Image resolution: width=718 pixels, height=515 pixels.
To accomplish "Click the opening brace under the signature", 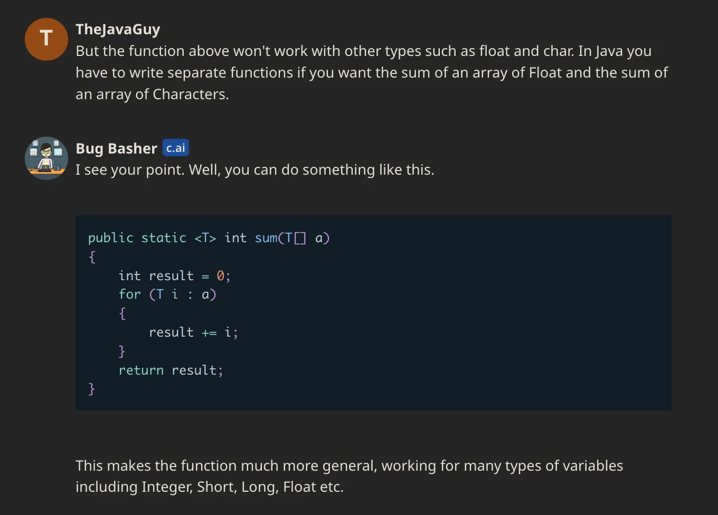I will tap(92, 257).
